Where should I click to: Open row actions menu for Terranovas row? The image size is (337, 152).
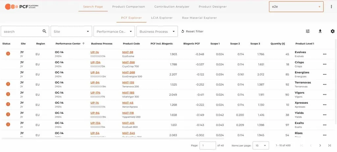(324, 84)
